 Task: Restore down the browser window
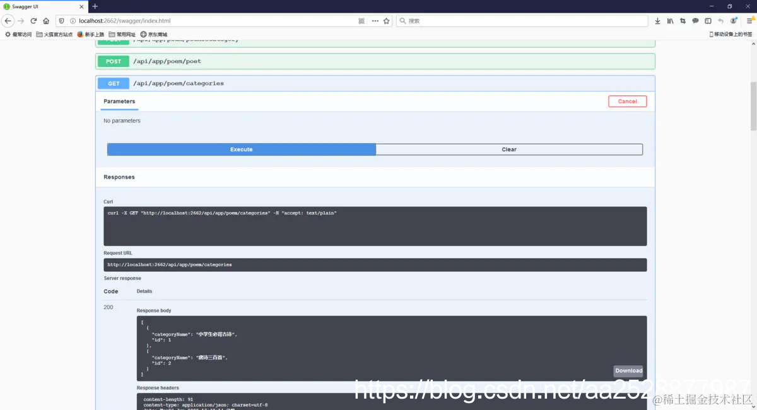[730, 6]
